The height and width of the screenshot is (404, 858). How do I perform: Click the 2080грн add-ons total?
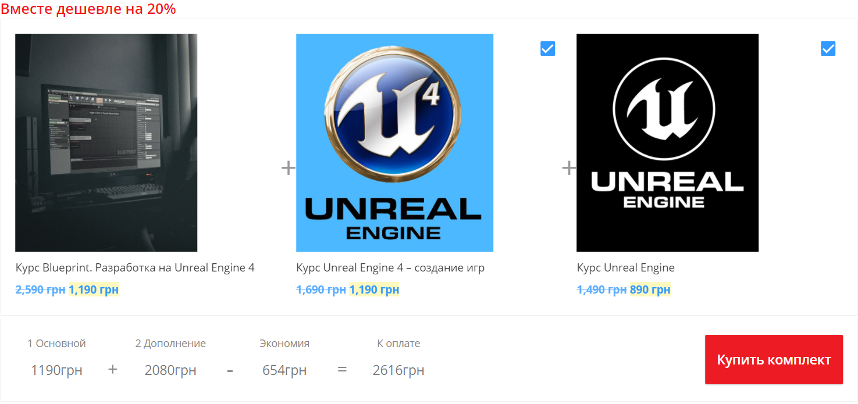[x=170, y=370]
